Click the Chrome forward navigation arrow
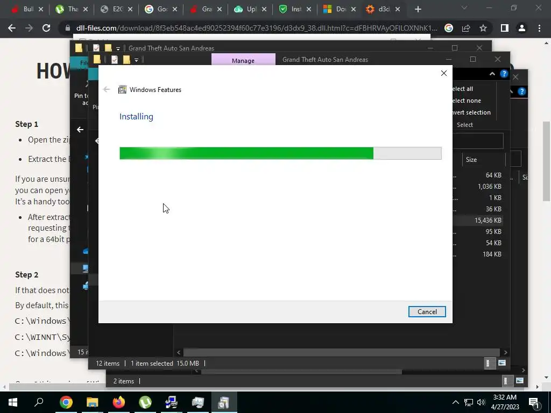 point(29,28)
